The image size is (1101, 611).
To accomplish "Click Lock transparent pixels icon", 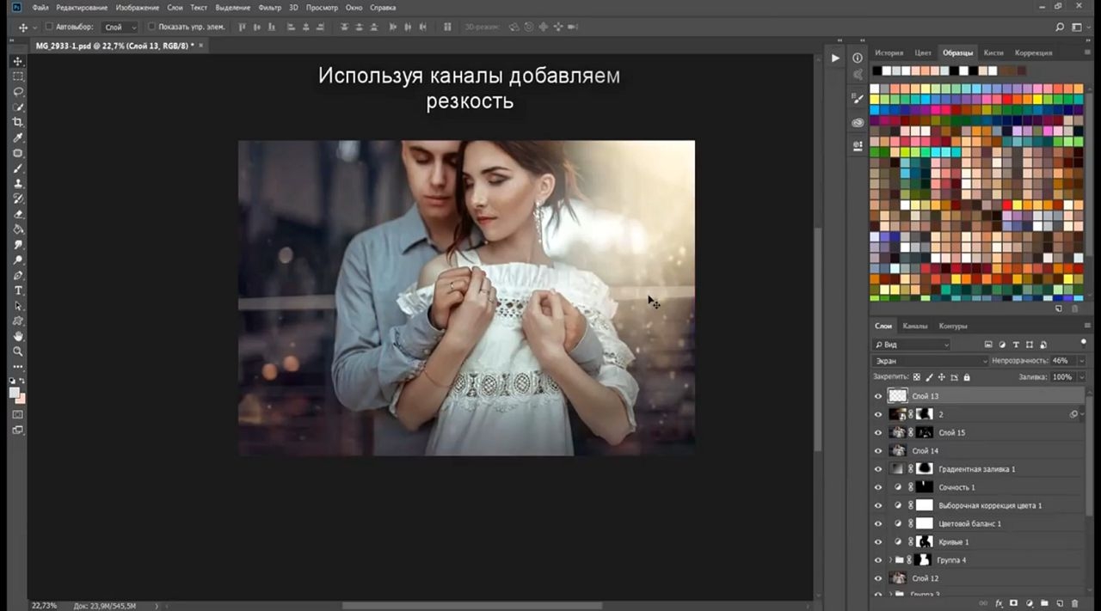I will point(917,377).
